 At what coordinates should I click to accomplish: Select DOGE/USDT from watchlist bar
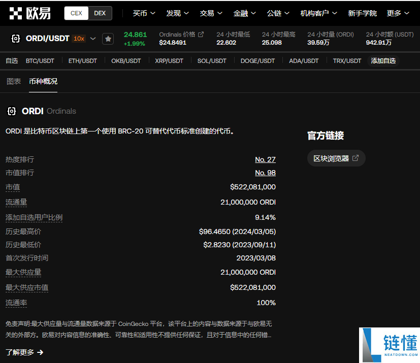coord(257,61)
